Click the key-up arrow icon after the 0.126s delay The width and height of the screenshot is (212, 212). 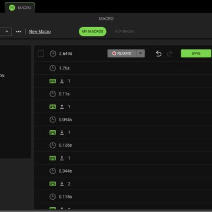pyautogui.click(x=62, y=158)
